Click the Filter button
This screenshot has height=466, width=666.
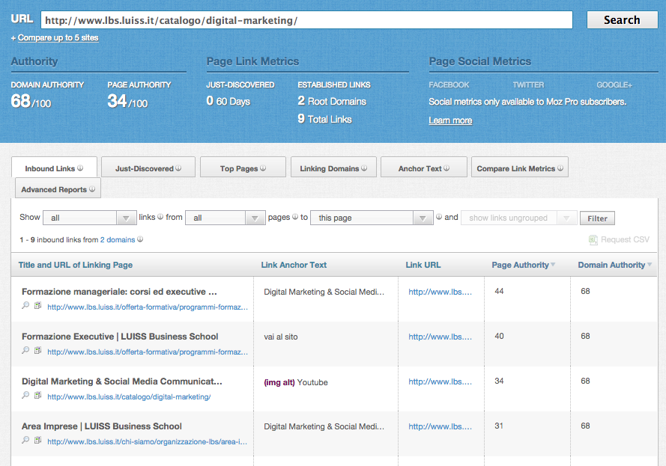point(597,218)
